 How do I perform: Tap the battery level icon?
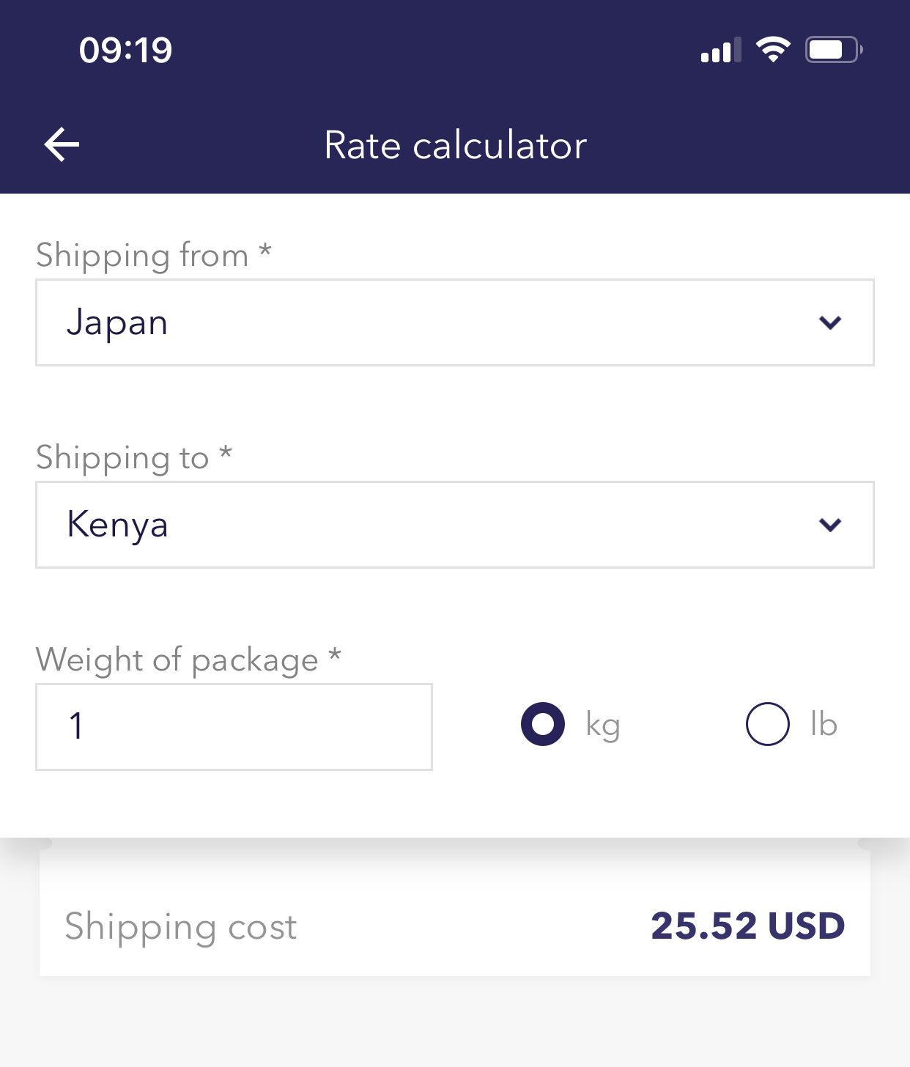(834, 50)
